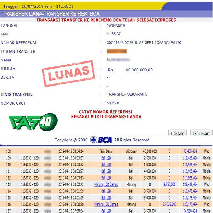Click balance 115,925,424 in row 111
The image size is (213, 213).
point(190,171)
